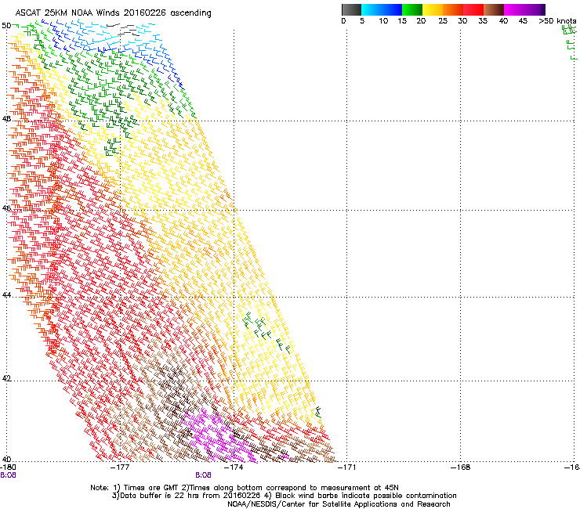The image size is (580, 509).
Task: Click the note line 'Times are GMT'
Action: point(151,488)
